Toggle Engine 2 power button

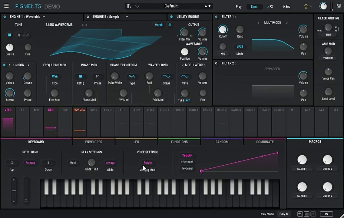[x=88, y=17]
